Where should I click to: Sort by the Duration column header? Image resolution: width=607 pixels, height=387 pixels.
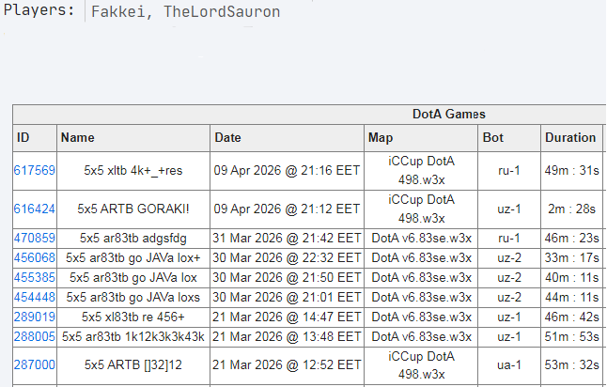pyautogui.click(x=570, y=137)
